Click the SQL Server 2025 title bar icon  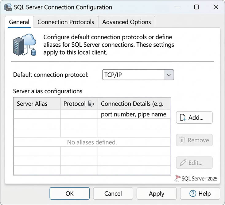8,7
